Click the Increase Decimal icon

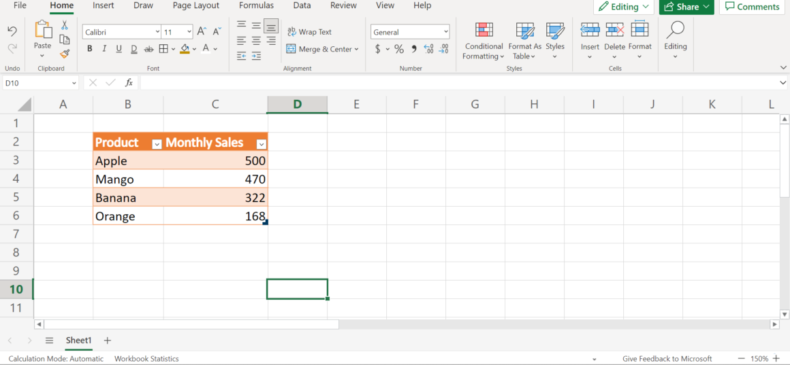coord(429,49)
